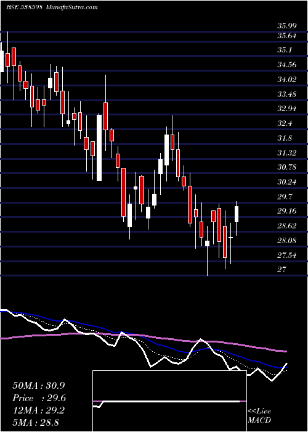This screenshot has width=308, height=432.
Task: Click the tall white candlestick near 32.94
Action: click(99, 147)
